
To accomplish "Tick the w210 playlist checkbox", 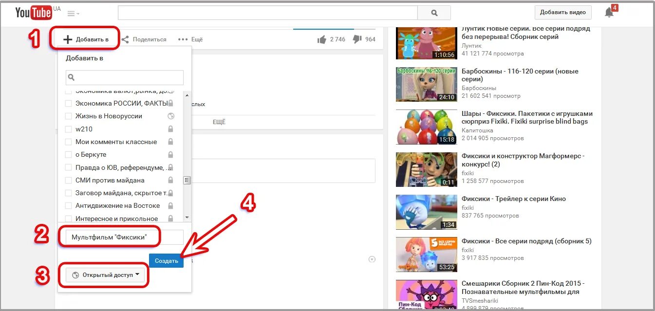I will click(69, 129).
